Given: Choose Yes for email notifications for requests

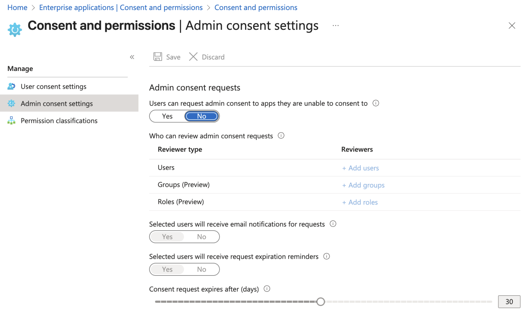Looking at the screenshot, I should [x=167, y=237].
